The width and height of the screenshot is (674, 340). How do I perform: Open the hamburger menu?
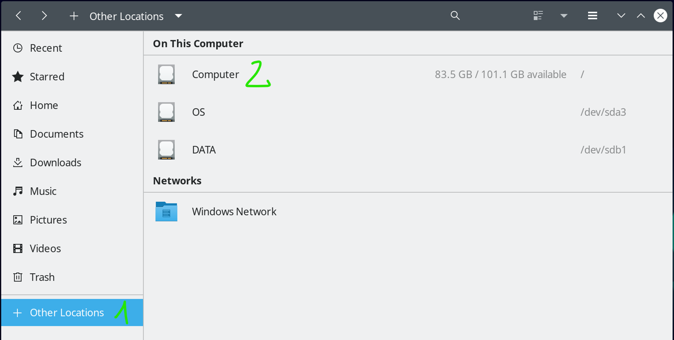tap(593, 16)
